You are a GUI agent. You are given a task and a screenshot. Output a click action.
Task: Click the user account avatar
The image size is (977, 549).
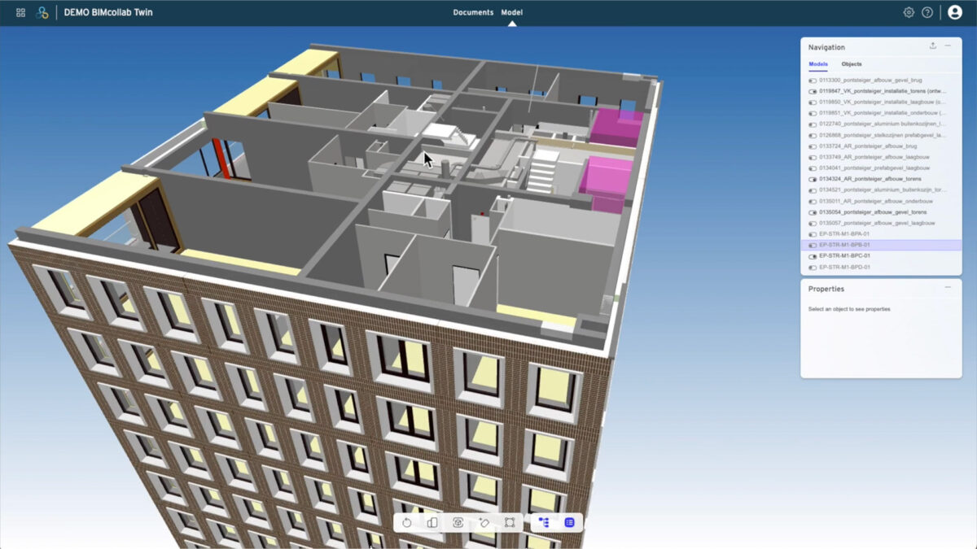point(957,12)
